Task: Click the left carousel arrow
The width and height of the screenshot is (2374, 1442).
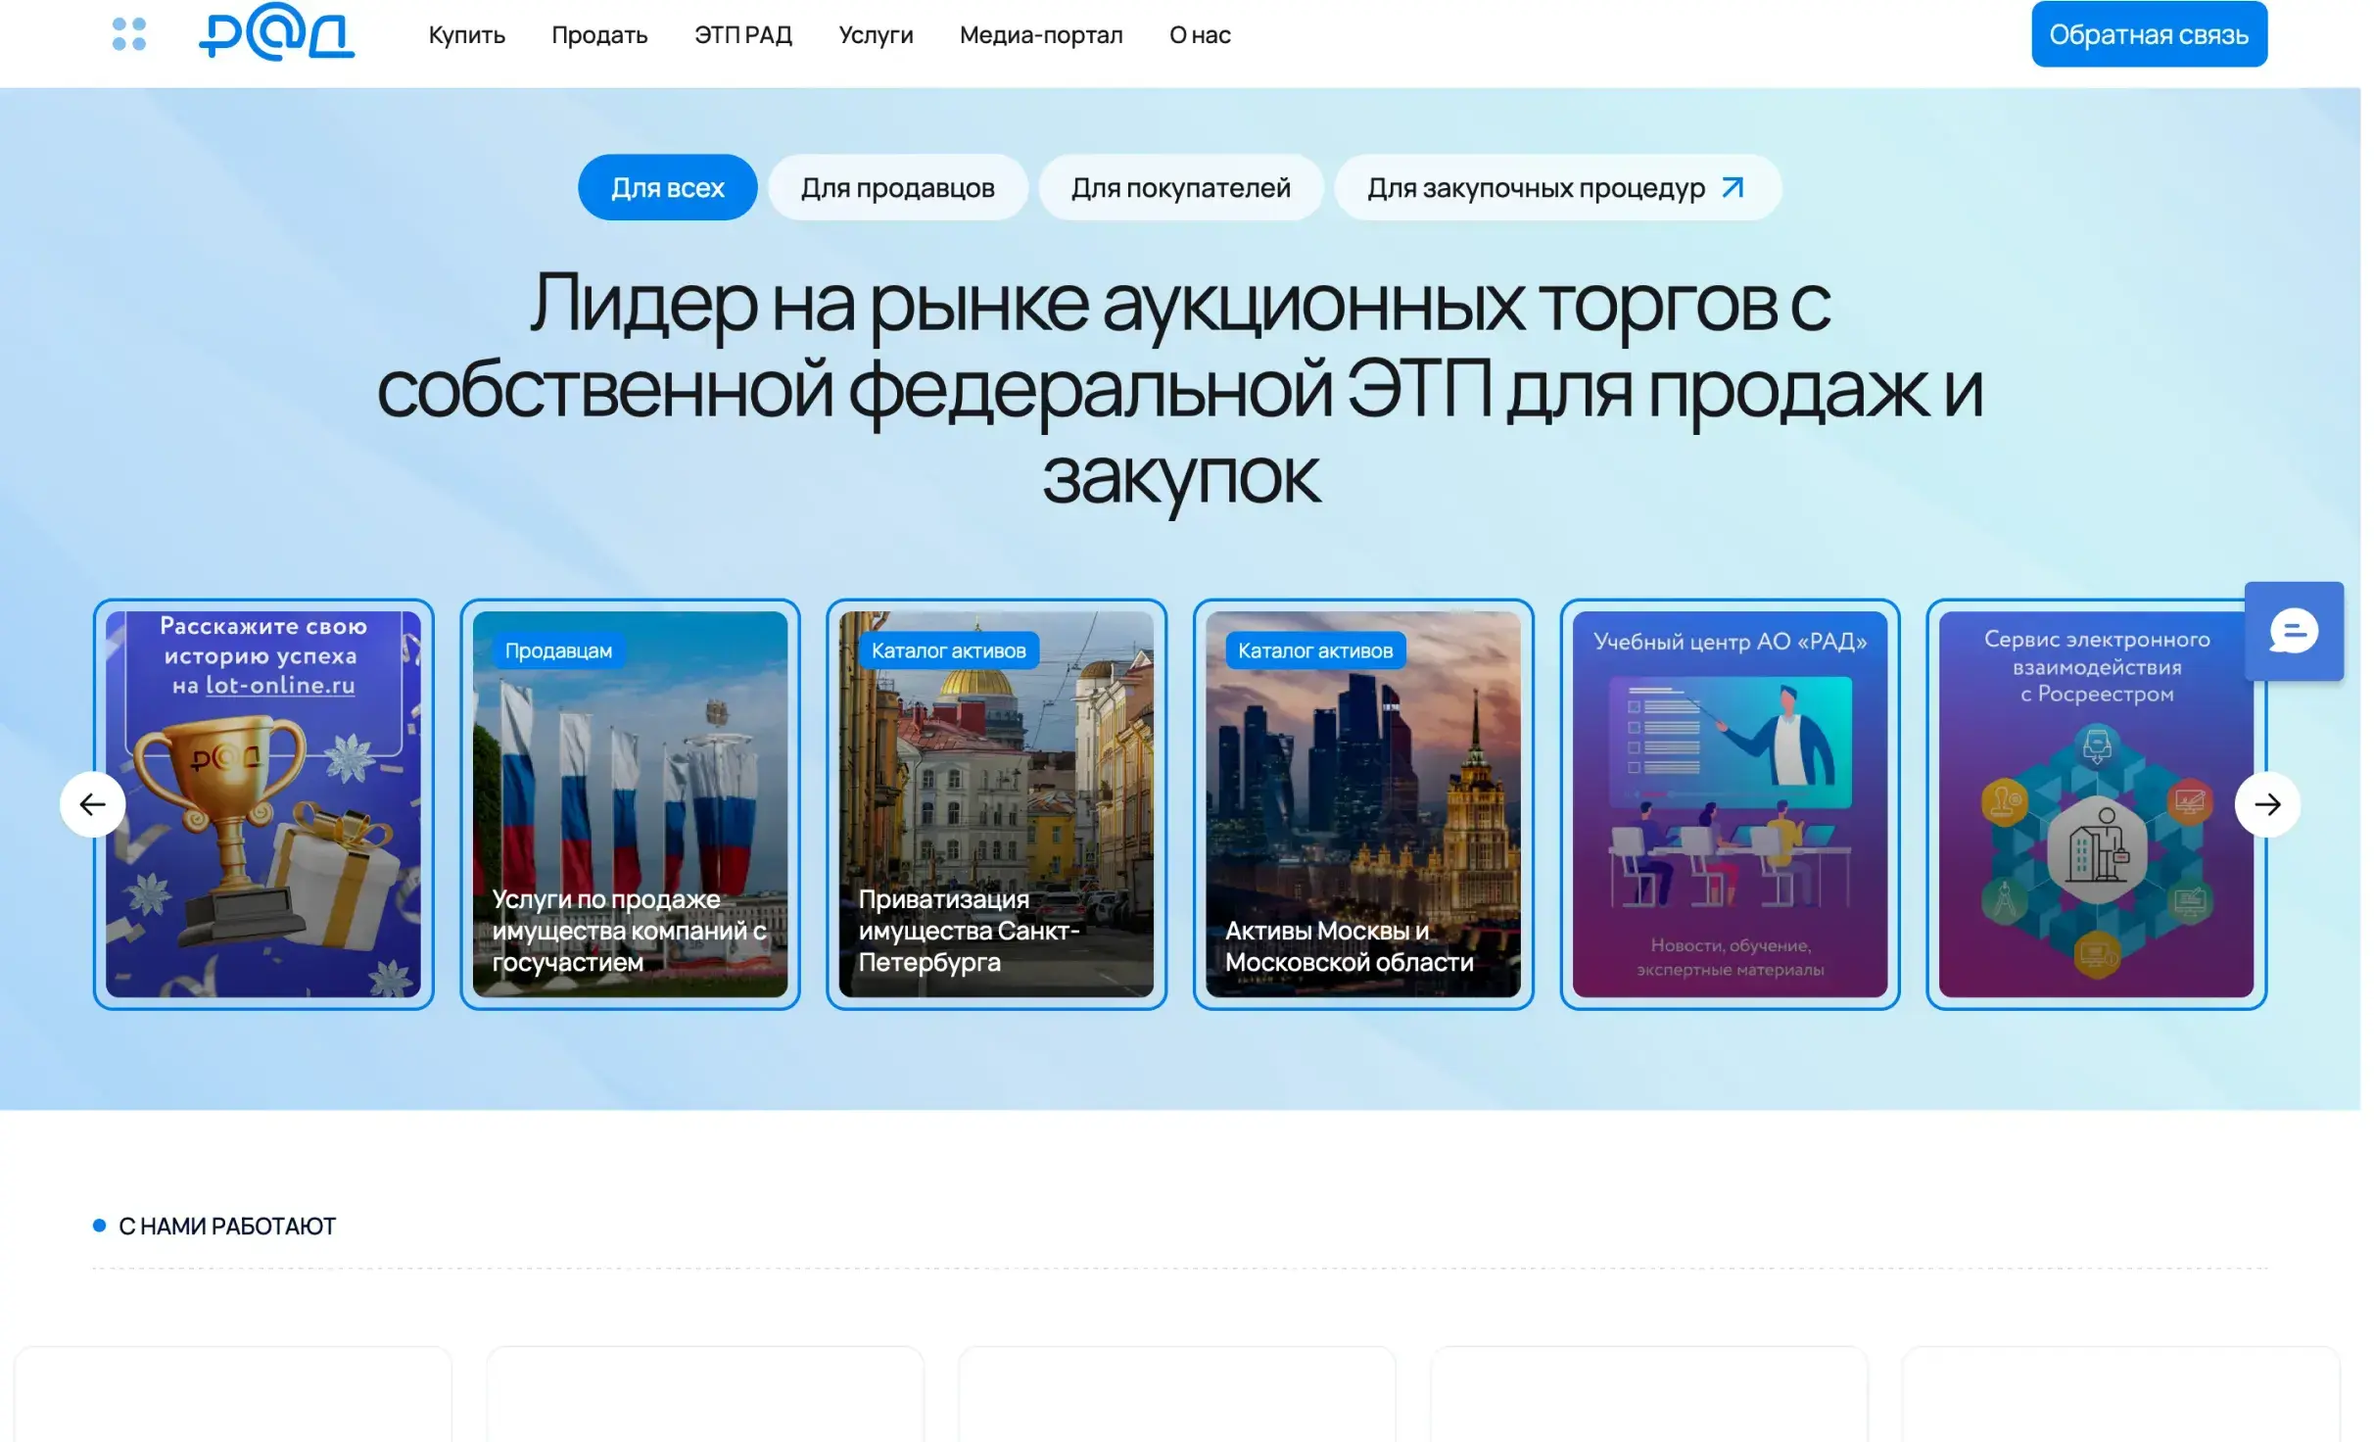Action: 93,803
